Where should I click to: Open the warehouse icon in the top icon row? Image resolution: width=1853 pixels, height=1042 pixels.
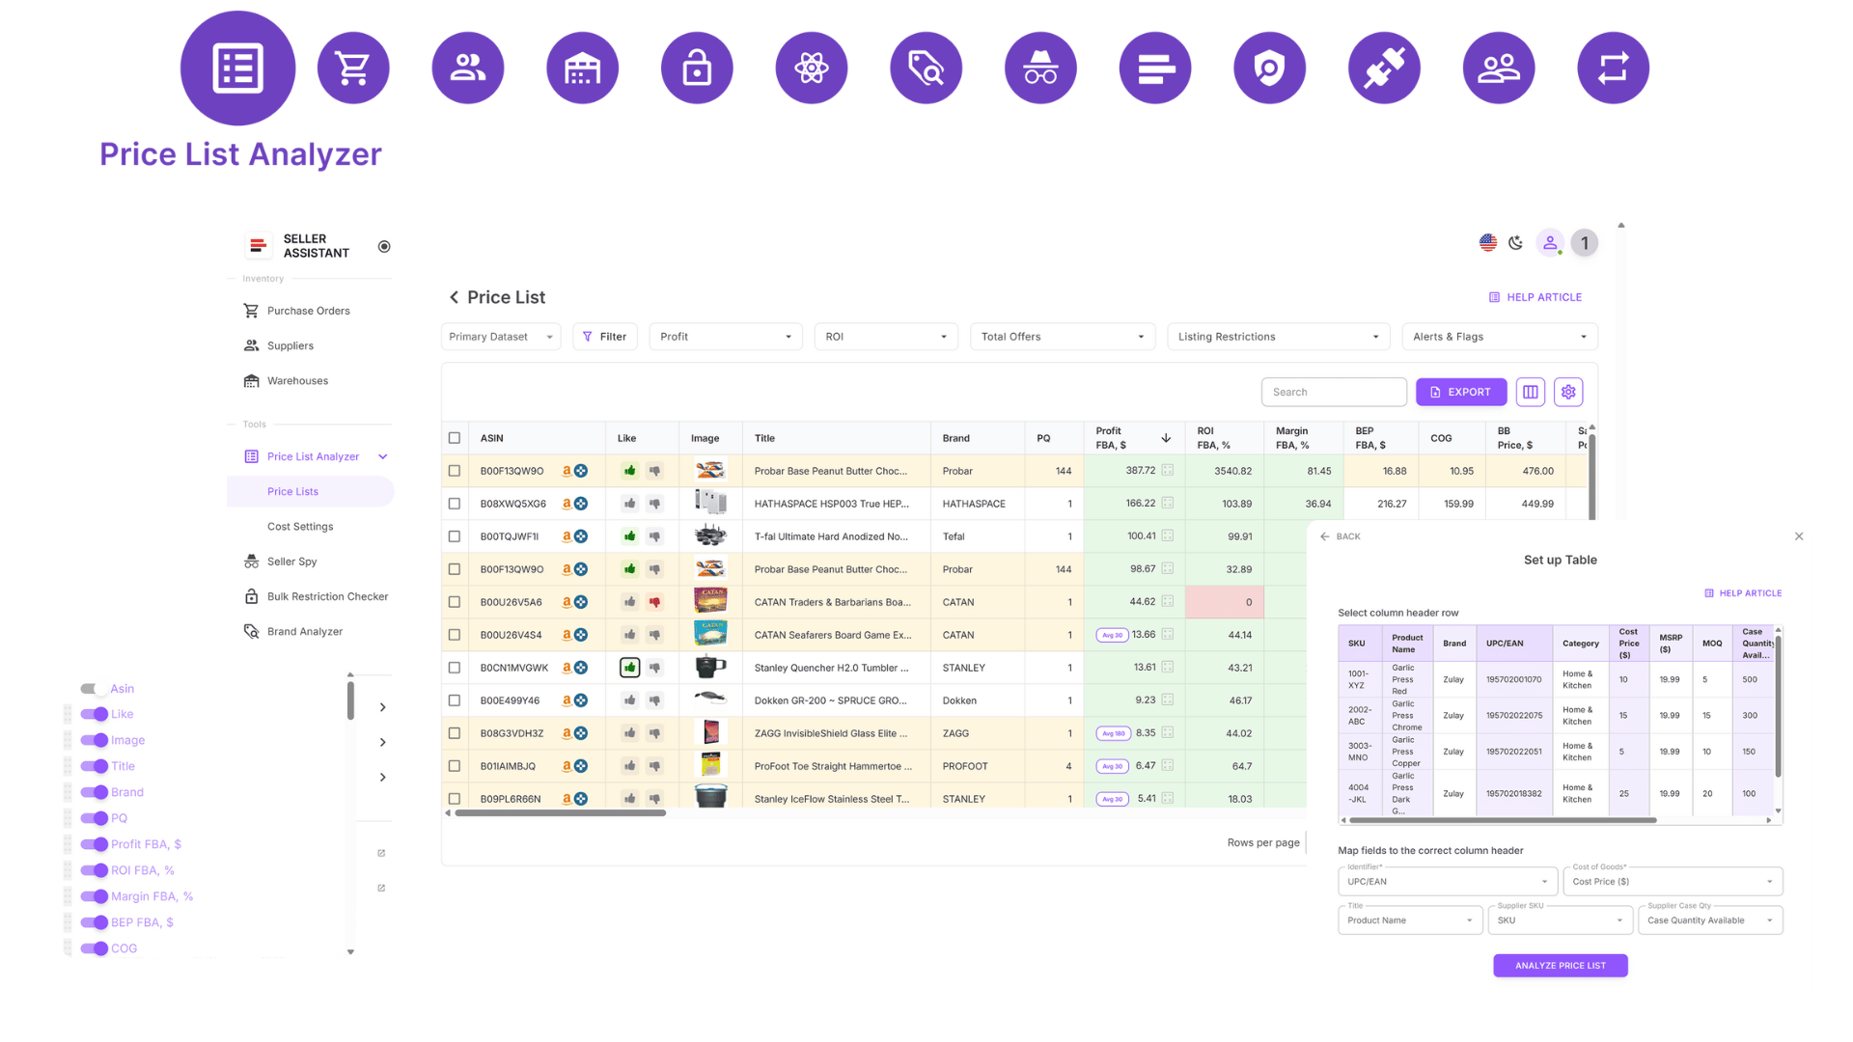[x=582, y=67]
